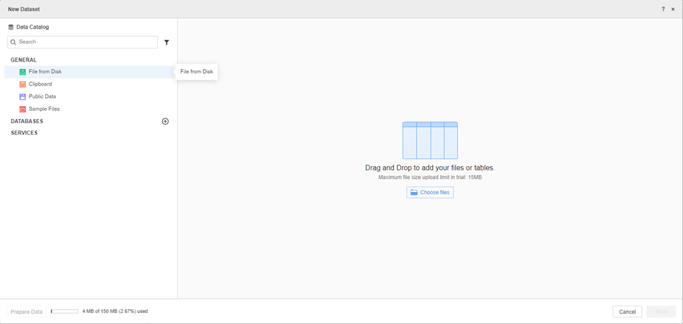This screenshot has height=324, width=683.
Task: Click the Prepare Data button
Action: pyautogui.click(x=27, y=312)
